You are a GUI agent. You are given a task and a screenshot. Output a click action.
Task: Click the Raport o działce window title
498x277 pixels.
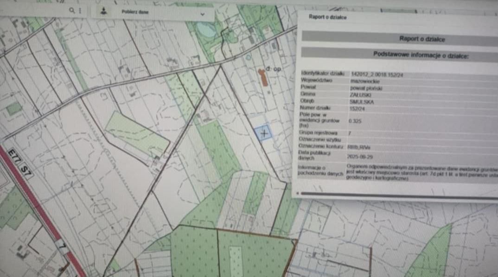327,17
